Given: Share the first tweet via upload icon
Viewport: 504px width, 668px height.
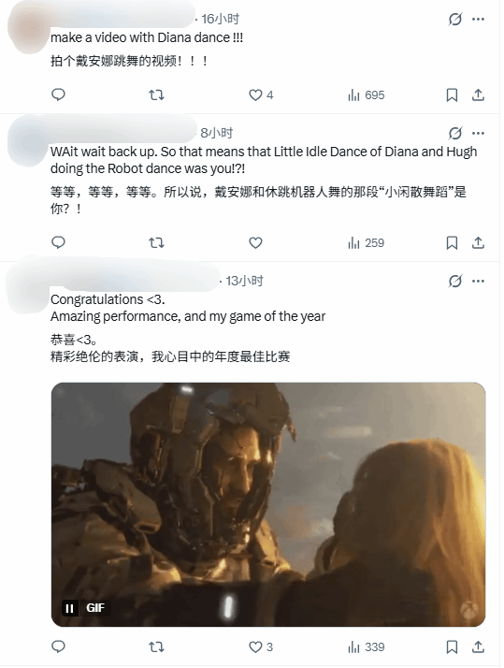Looking at the screenshot, I should (478, 95).
